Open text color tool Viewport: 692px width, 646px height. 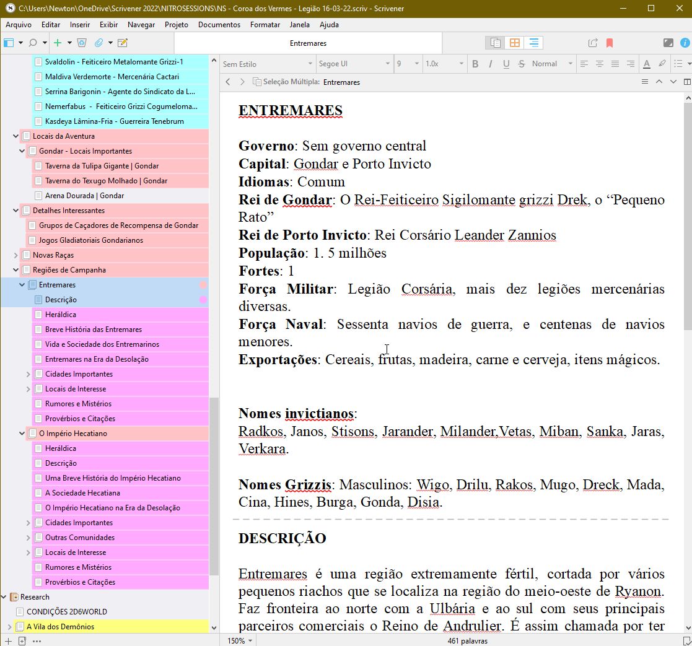[x=647, y=64]
